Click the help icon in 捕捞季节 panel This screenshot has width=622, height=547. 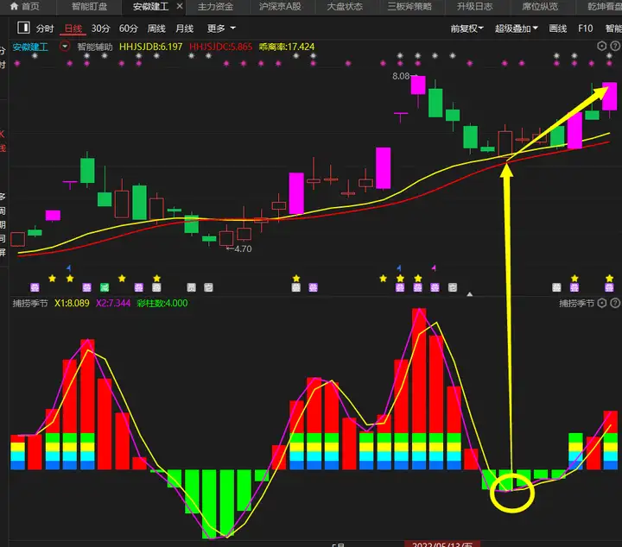614,304
